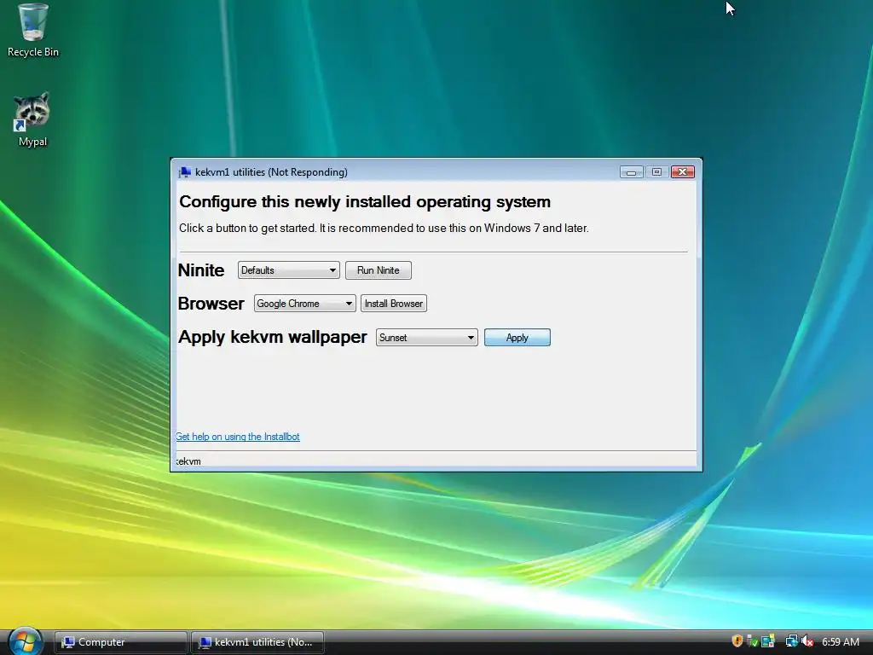Expand the Ninite Defaults dropdown
The image size is (873, 655).
click(x=288, y=270)
